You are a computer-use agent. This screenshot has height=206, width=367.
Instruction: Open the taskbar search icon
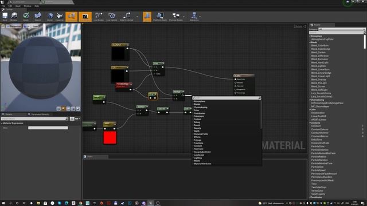tap(10, 203)
